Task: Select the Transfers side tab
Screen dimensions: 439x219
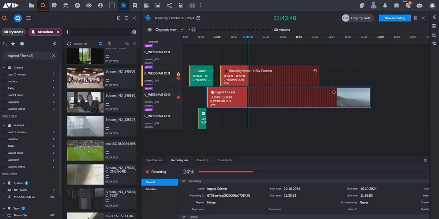Action: pos(160,189)
